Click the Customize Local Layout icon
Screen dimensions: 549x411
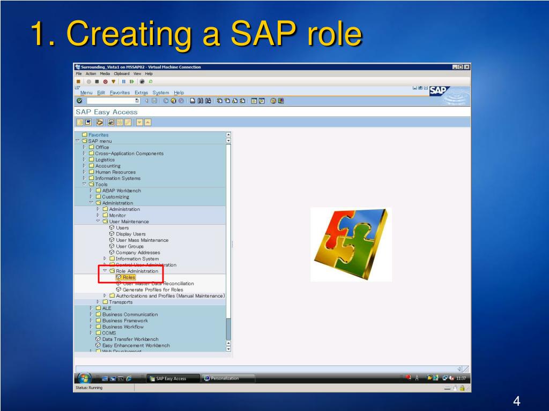click(280, 101)
